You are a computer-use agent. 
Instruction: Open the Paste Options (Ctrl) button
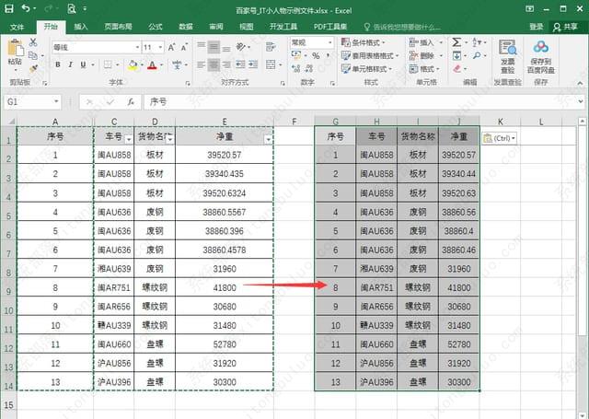point(499,138)
